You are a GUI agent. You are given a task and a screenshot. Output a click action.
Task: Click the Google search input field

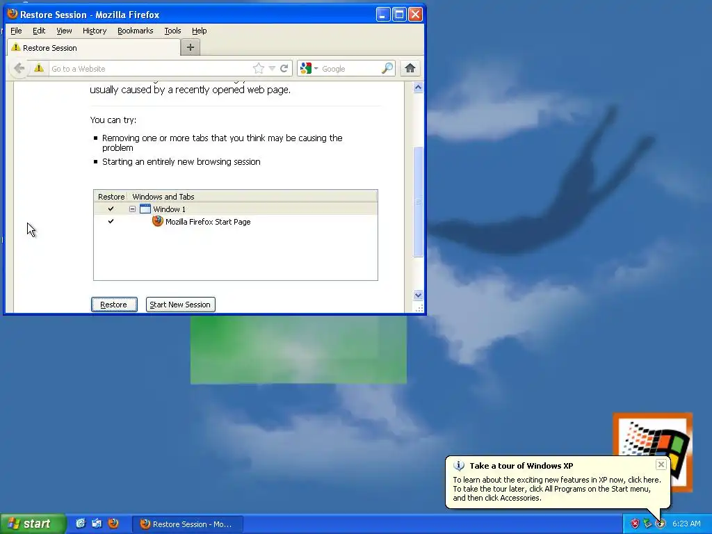tap(350, 69)
